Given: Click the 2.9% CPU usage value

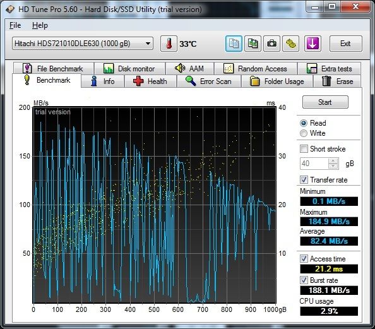Looking at the screenshot, I should (x=329, y=311).
